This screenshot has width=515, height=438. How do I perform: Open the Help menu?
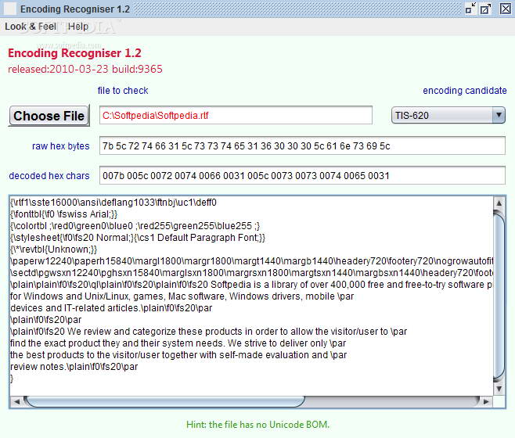click(x=78, y=27)
